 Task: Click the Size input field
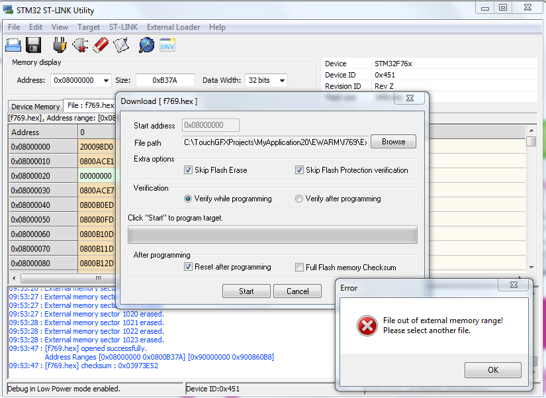tap(165, 81)
